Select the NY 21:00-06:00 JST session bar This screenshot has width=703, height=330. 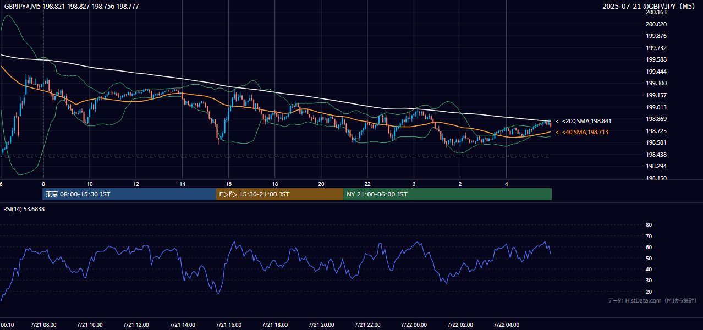click(x=447, y=194)
